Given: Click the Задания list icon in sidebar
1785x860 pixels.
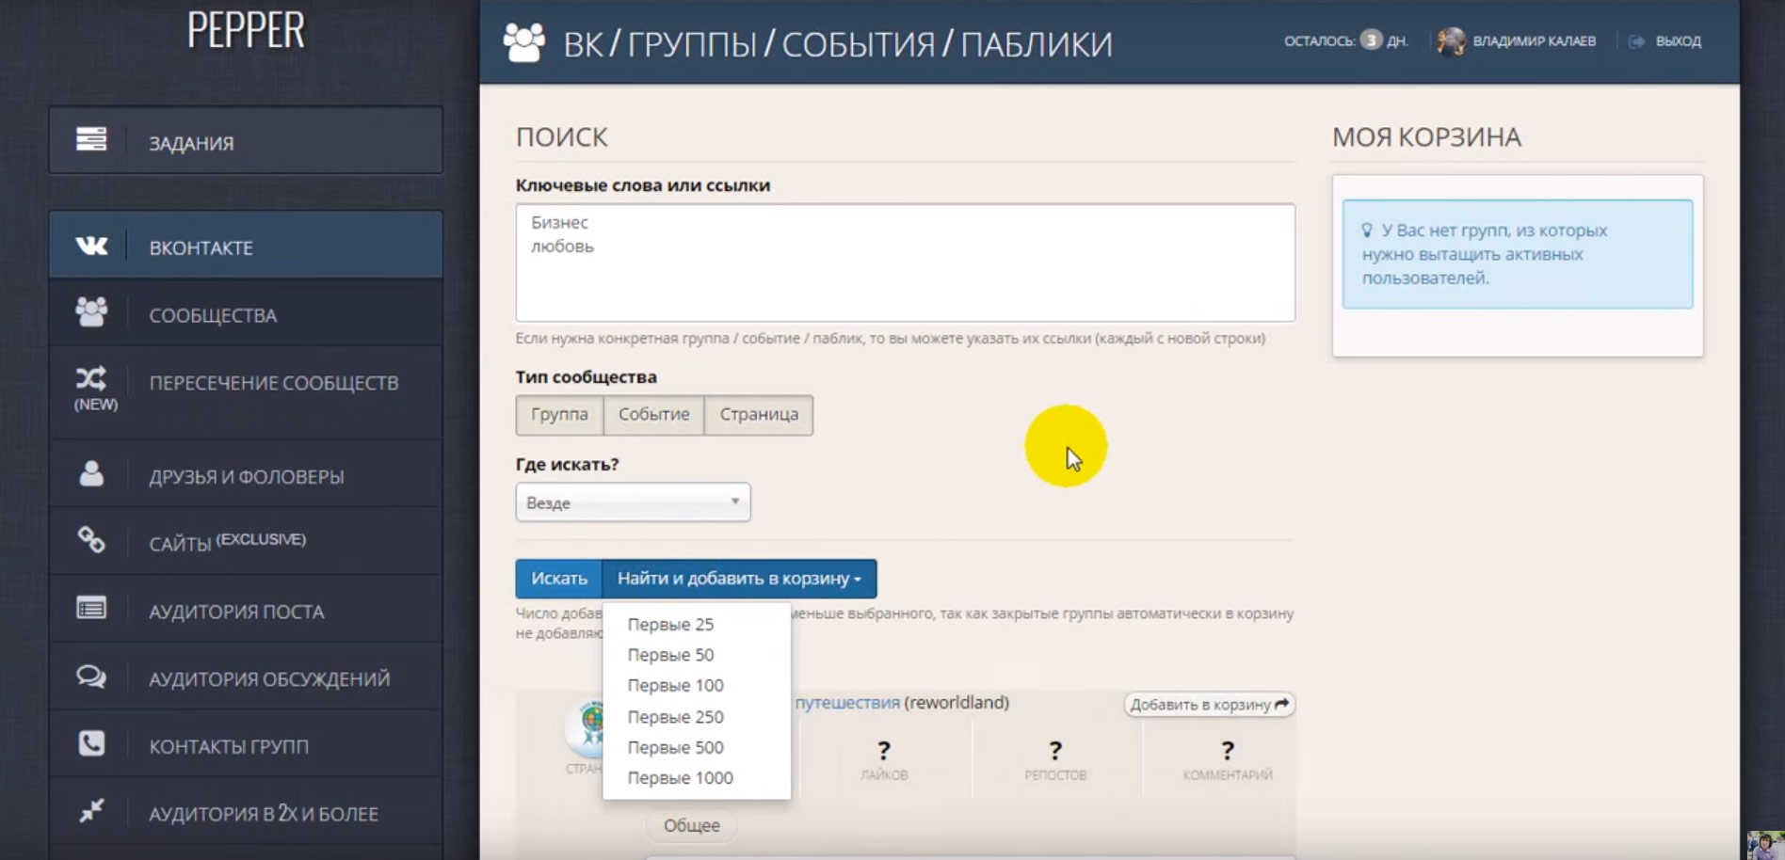Looking at the screenshot, I should [x=91, y=139].
